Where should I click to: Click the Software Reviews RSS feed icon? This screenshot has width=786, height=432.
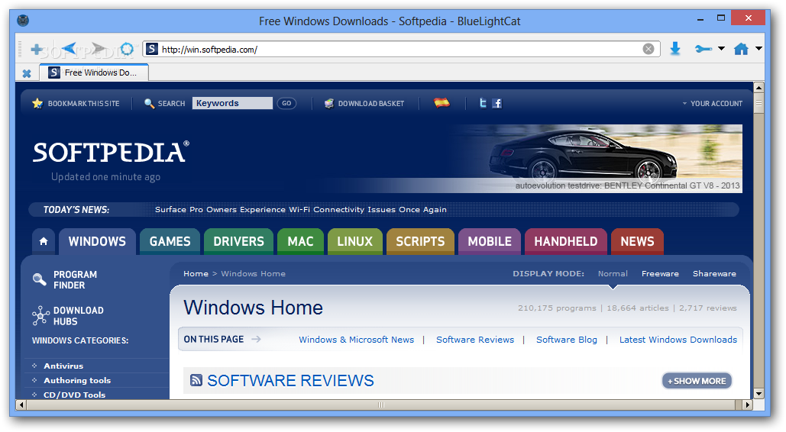(x=196, y=380)
